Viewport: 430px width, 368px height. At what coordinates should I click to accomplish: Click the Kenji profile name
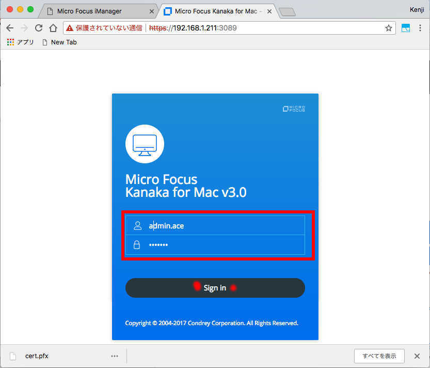417,10
